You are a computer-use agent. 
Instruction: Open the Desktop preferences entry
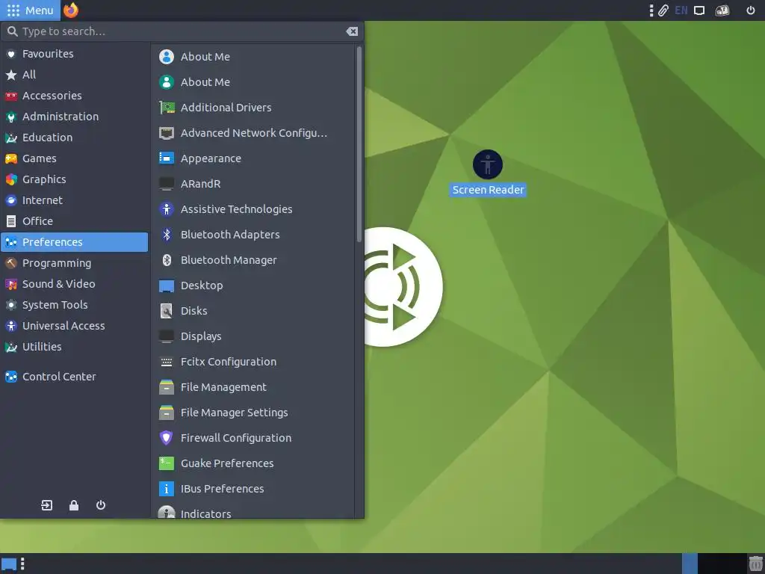click(x=254, y=286)
